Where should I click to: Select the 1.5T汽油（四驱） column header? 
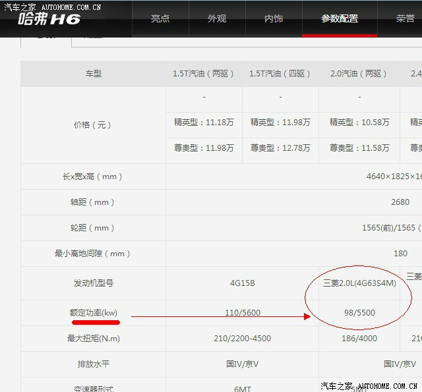(x=280, y=74)
